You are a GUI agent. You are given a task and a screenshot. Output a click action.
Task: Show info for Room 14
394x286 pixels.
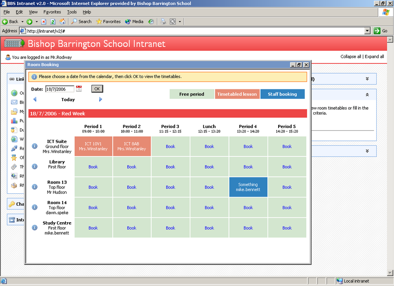click(35, 207)
